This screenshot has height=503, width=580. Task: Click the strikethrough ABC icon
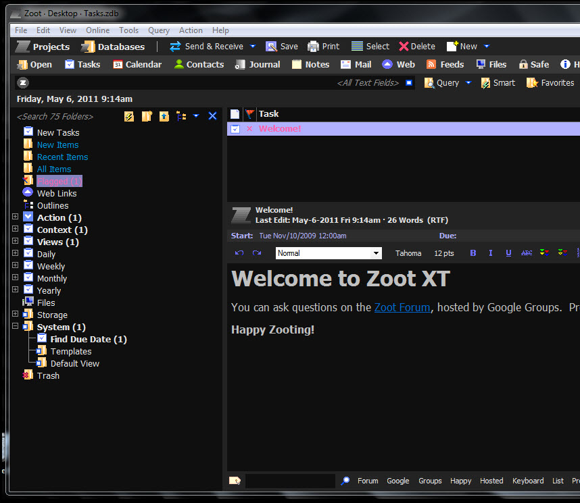(527, 253)
